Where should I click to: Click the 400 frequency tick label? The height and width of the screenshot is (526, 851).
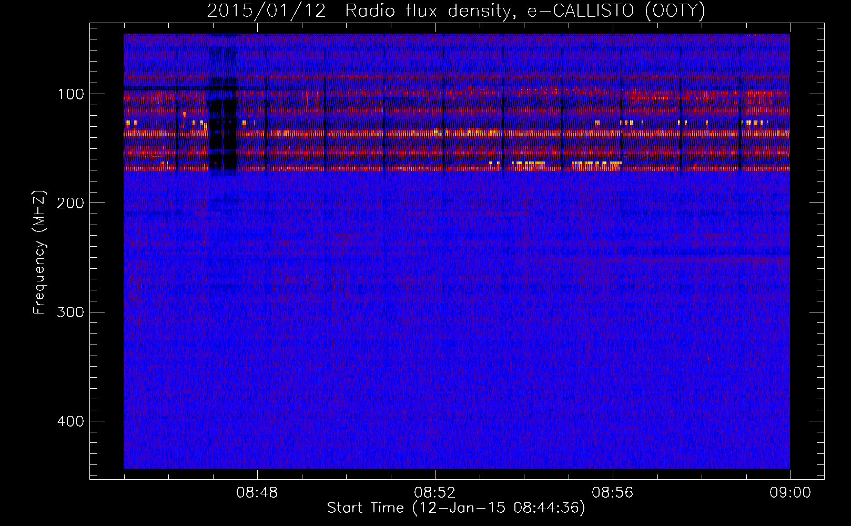(71, 421)
